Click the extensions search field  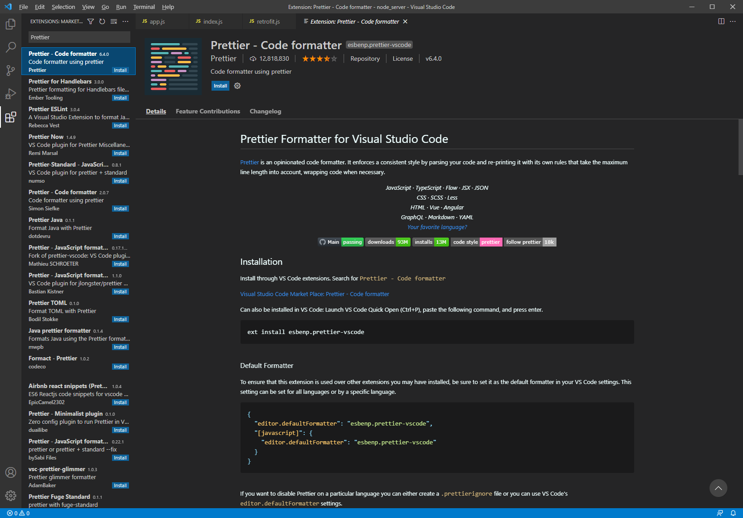point(79,37)
